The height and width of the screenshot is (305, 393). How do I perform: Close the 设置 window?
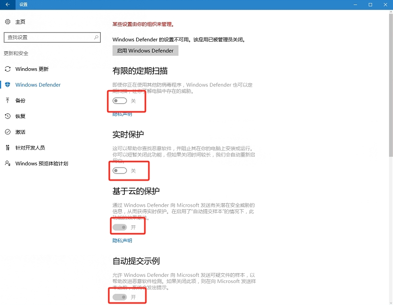[x=385, y=5]
